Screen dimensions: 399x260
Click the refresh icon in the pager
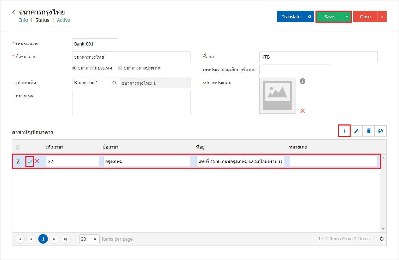381,239
